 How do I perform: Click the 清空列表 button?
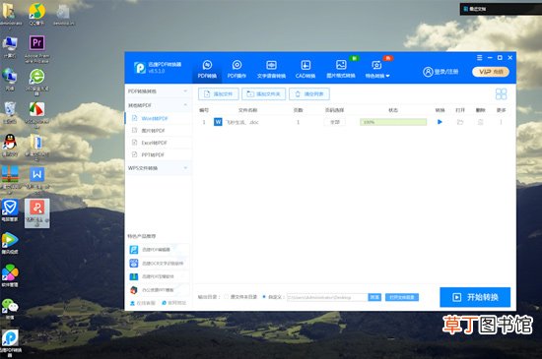click(x=309, y=93)
